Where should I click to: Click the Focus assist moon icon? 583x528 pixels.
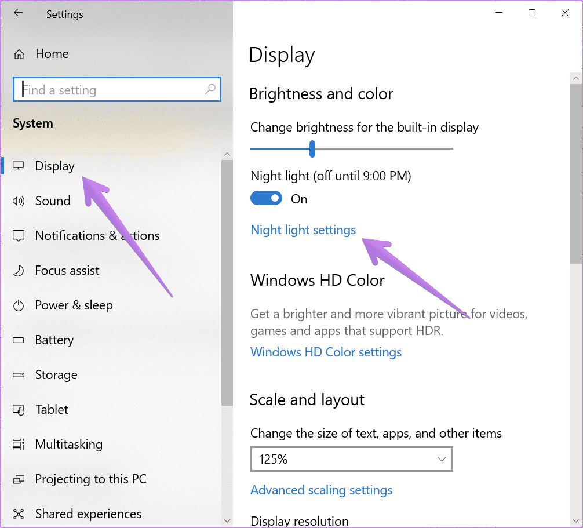tap(19, 271)
